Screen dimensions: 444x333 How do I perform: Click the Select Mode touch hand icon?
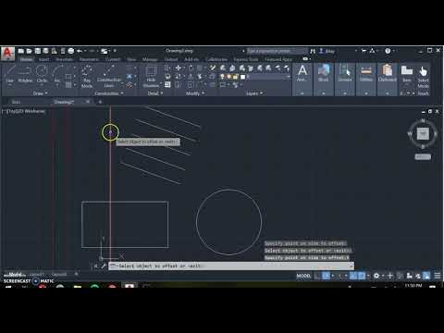pyautogui.click(x=424, y=71)
